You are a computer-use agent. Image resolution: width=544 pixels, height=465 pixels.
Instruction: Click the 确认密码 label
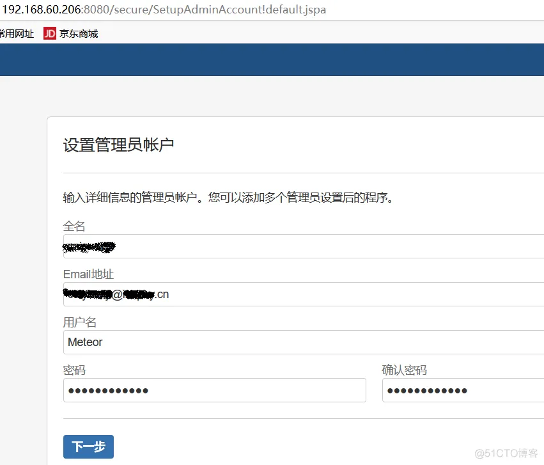[405, 370]
